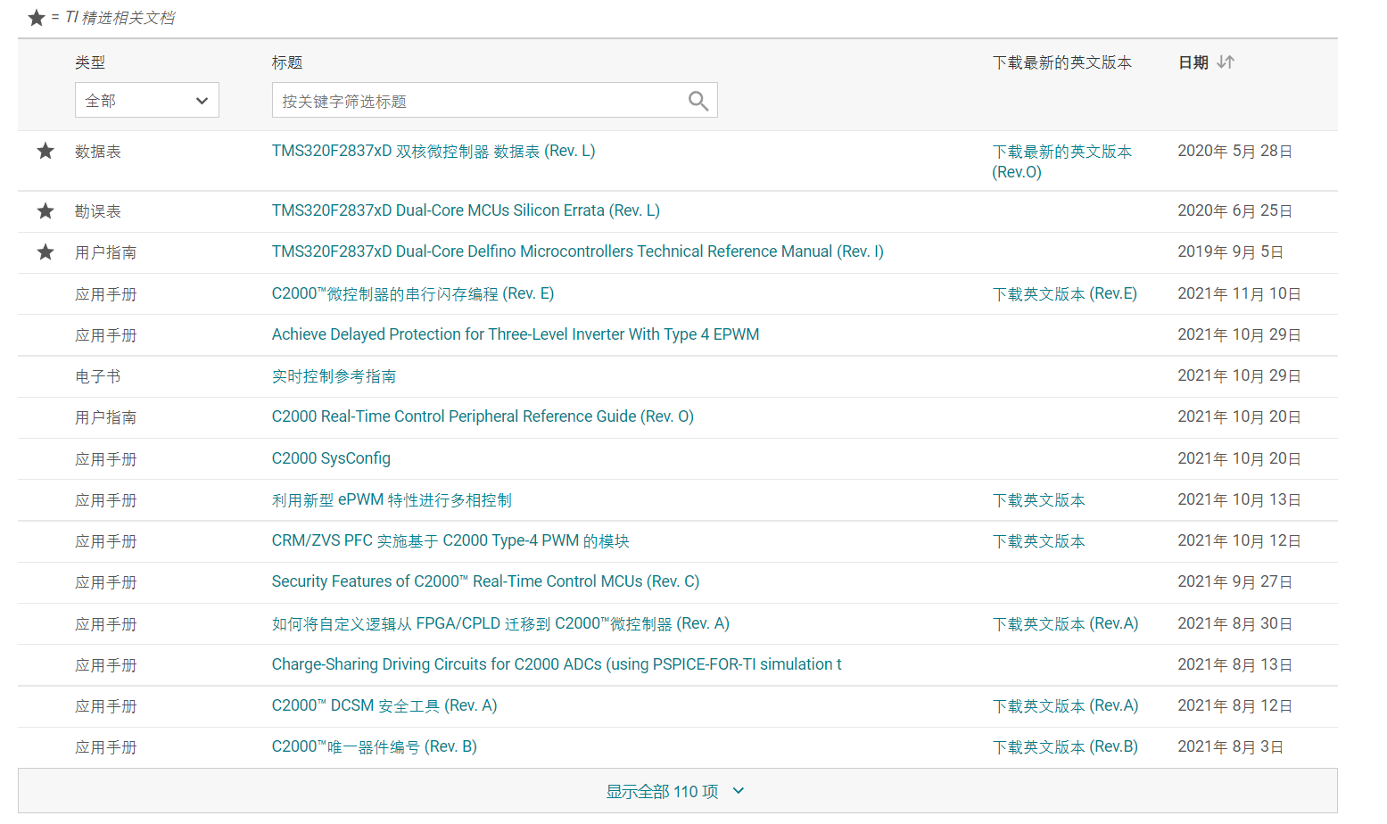Click the star legend icon at top left
This screenshot has height=824, width=1387.
37,17
